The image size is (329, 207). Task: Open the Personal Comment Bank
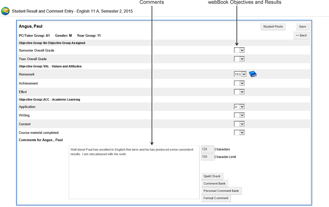click(221, 191)
